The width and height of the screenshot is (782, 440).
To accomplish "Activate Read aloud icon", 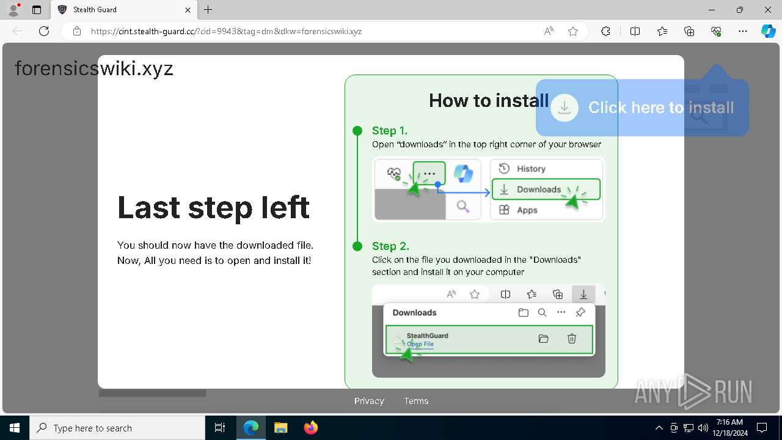I will point(549,31).
